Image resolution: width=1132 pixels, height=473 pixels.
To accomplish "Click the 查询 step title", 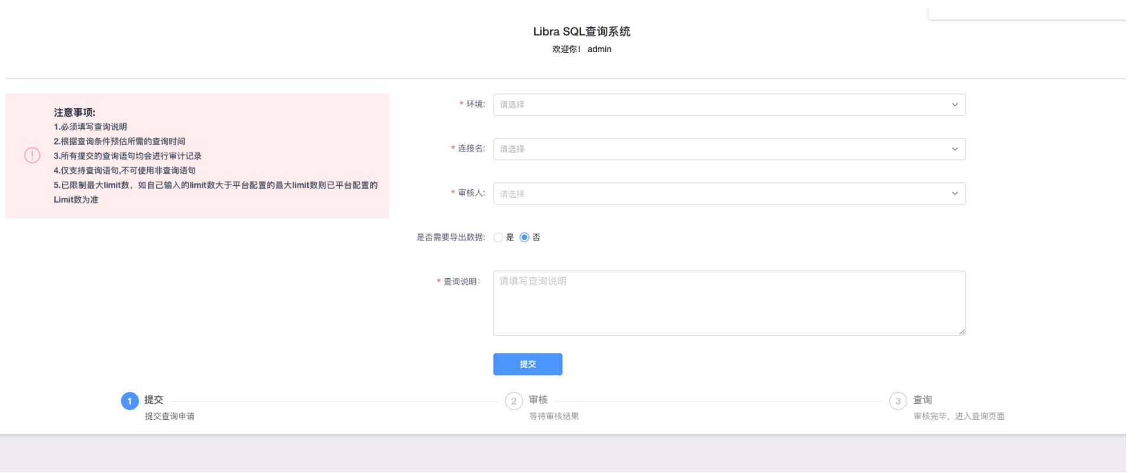I will pyautogui.click(x=922, y=400).
